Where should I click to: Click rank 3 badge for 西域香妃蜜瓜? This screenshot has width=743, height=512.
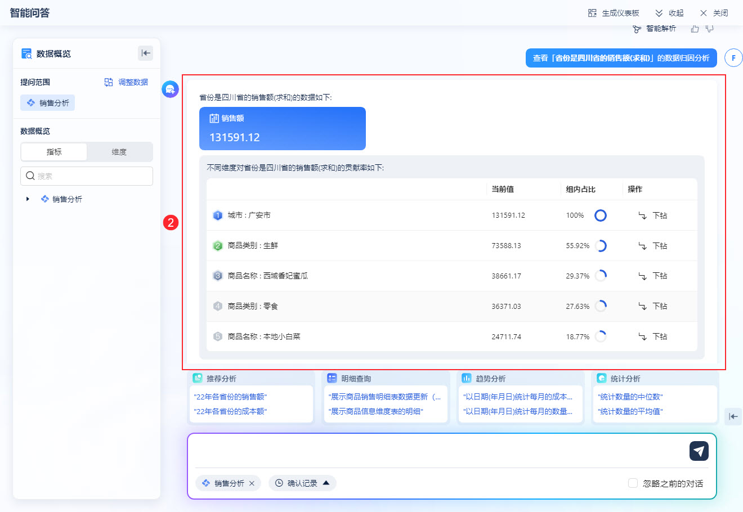click(x=218, y=276)
